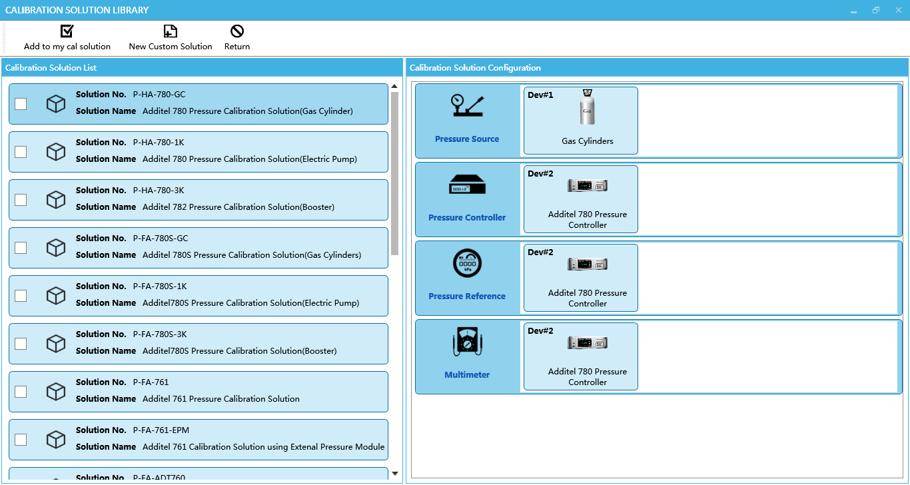Image resolution: width=910 pixels, height=485 pixels.
Task: Click the Dev#1 Gas Cylinders card caption
Action: (x=588, y=141)
